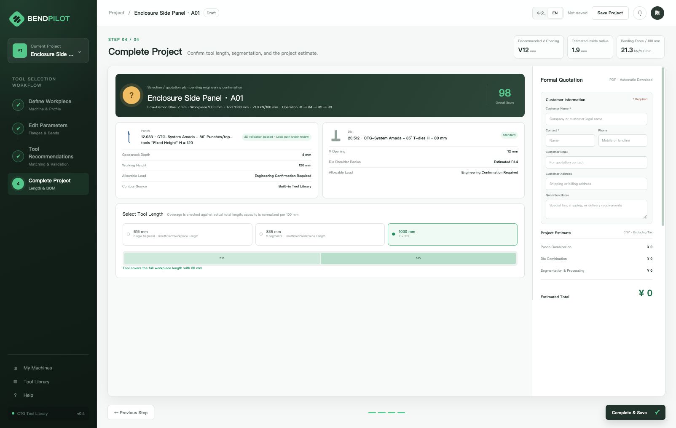The height and width of the screenshot is (428, 676).
Task: Click the right 515 segment bar
Action: click(x=418, y=258)
